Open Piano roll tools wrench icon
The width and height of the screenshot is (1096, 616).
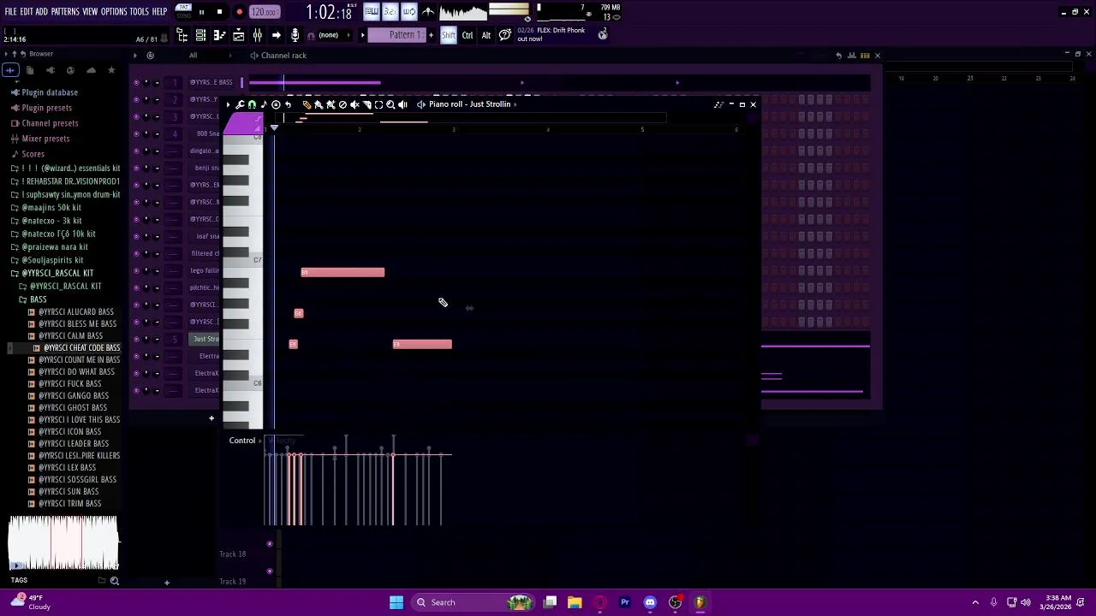[240, 104]
